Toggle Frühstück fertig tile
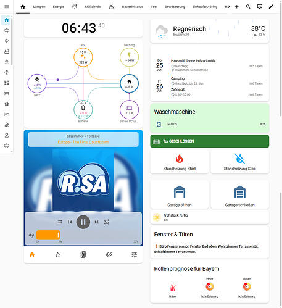 [x=210, y=217]
